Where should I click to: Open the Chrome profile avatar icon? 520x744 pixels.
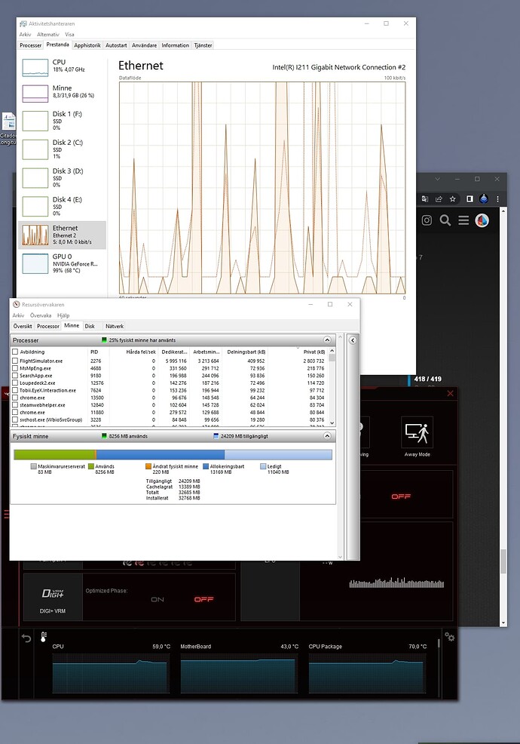pyautogui.click(x=484, y=198)
